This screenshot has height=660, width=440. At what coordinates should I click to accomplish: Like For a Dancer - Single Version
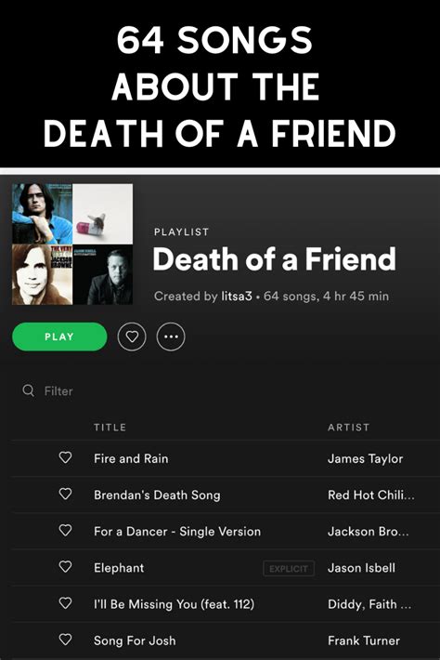click(65, 531)
